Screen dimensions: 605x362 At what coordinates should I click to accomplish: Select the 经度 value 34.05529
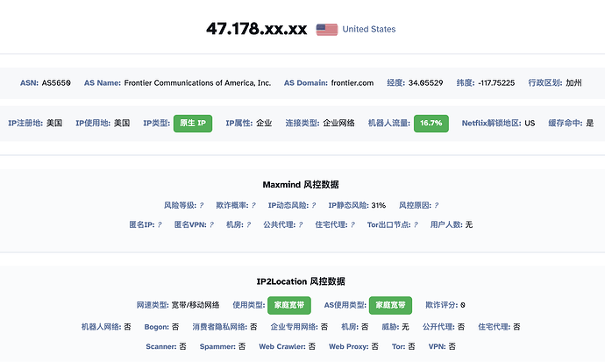point(425,83)
